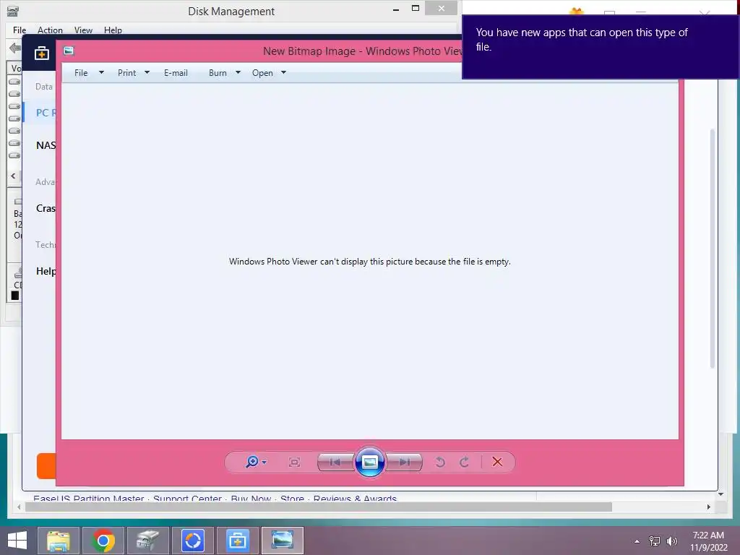Open View menu in Disk Management
The width and height of the screenshot is (740, 555).
tap(83, 30)
